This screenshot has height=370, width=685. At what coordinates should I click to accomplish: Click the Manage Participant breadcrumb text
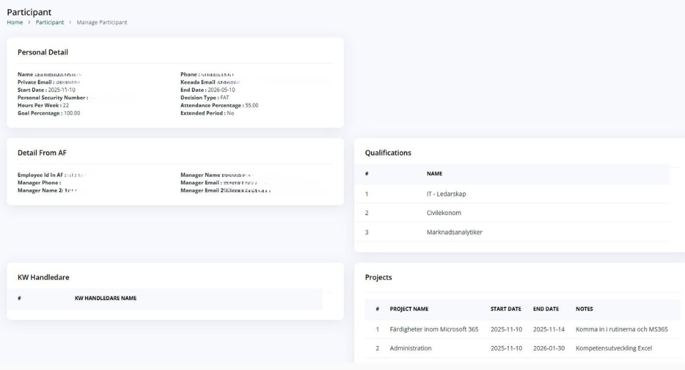click(x=102, y=23)
